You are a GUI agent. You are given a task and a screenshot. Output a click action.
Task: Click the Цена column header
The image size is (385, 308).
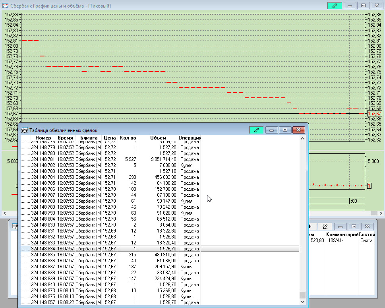pyautogui.click(x=110, y=138)
